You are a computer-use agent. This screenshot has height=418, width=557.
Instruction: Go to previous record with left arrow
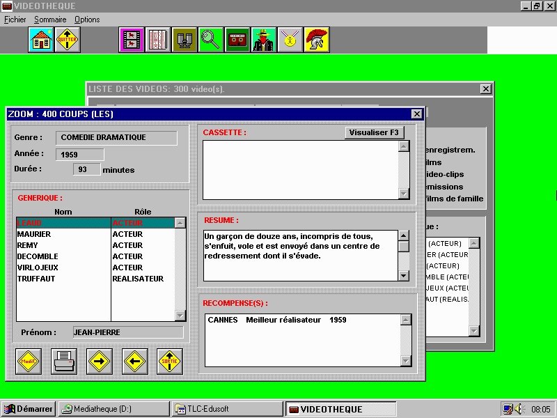(x=135, y=362)
